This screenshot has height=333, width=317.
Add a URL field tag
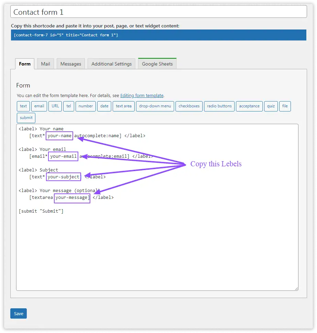pyautogui.click(x=55, y=106)
